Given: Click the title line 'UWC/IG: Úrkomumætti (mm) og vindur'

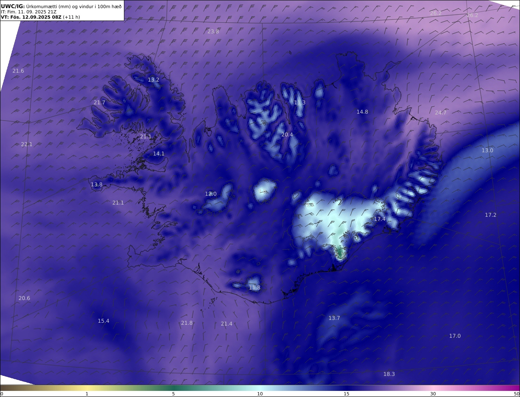Looking at the screenshot, I should pyautogui.click(x=61, y=6).
